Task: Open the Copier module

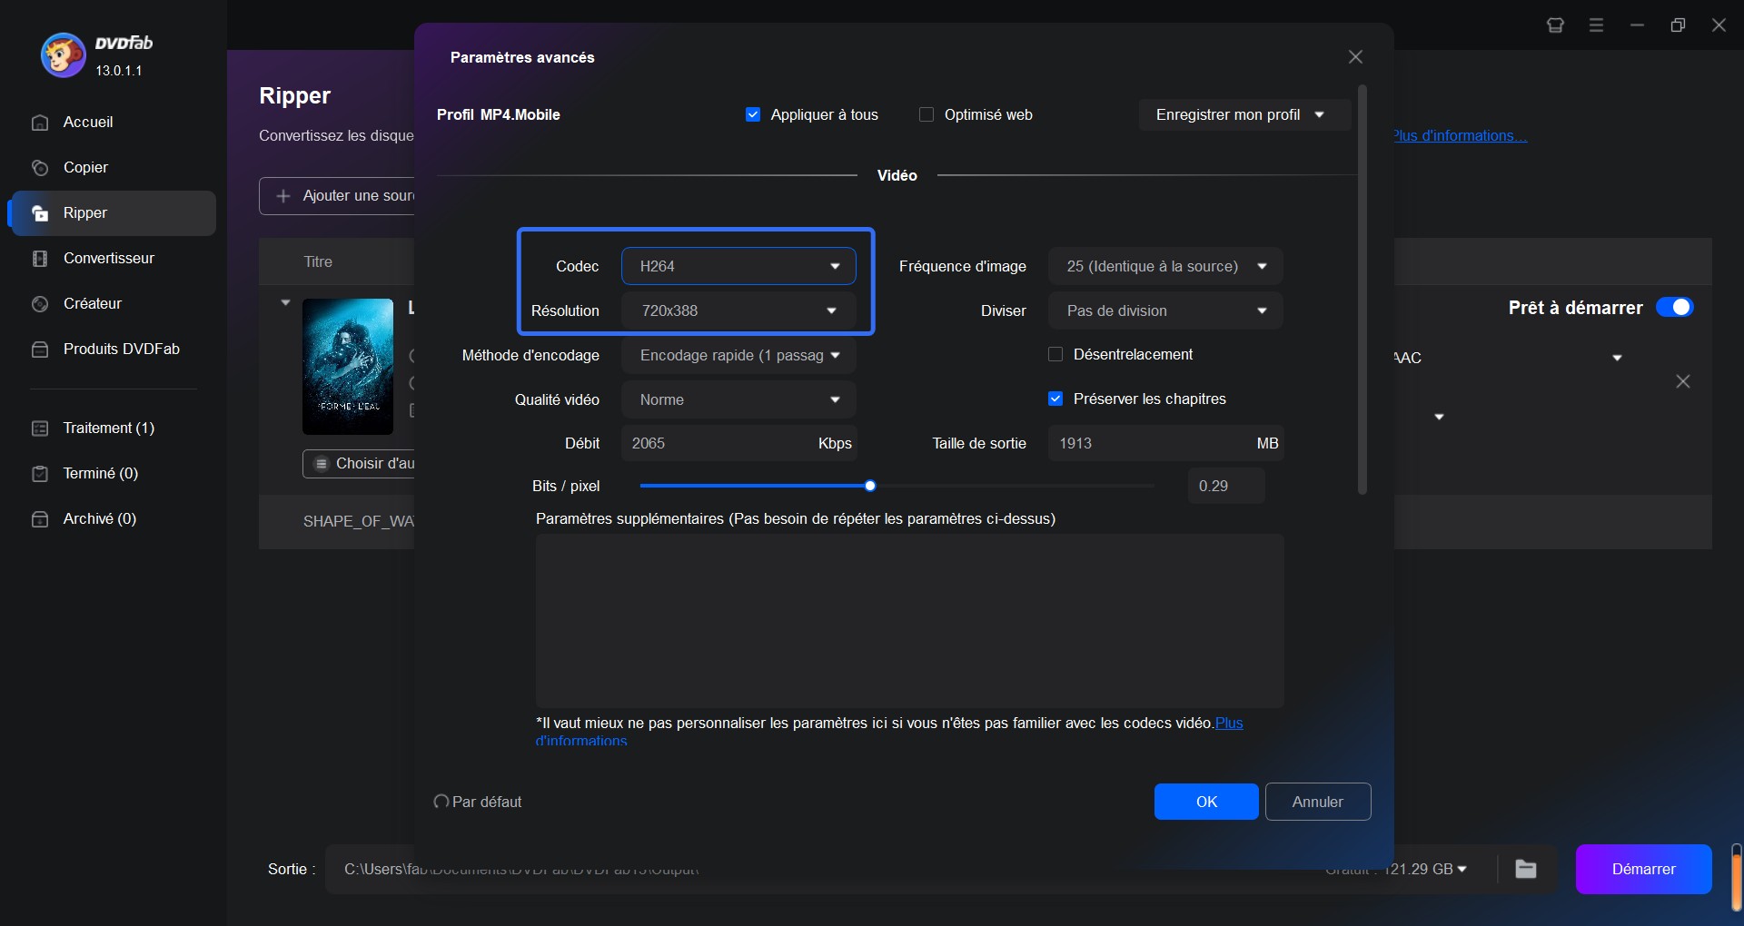Action: pyautogui.click(x=113, y=168)
